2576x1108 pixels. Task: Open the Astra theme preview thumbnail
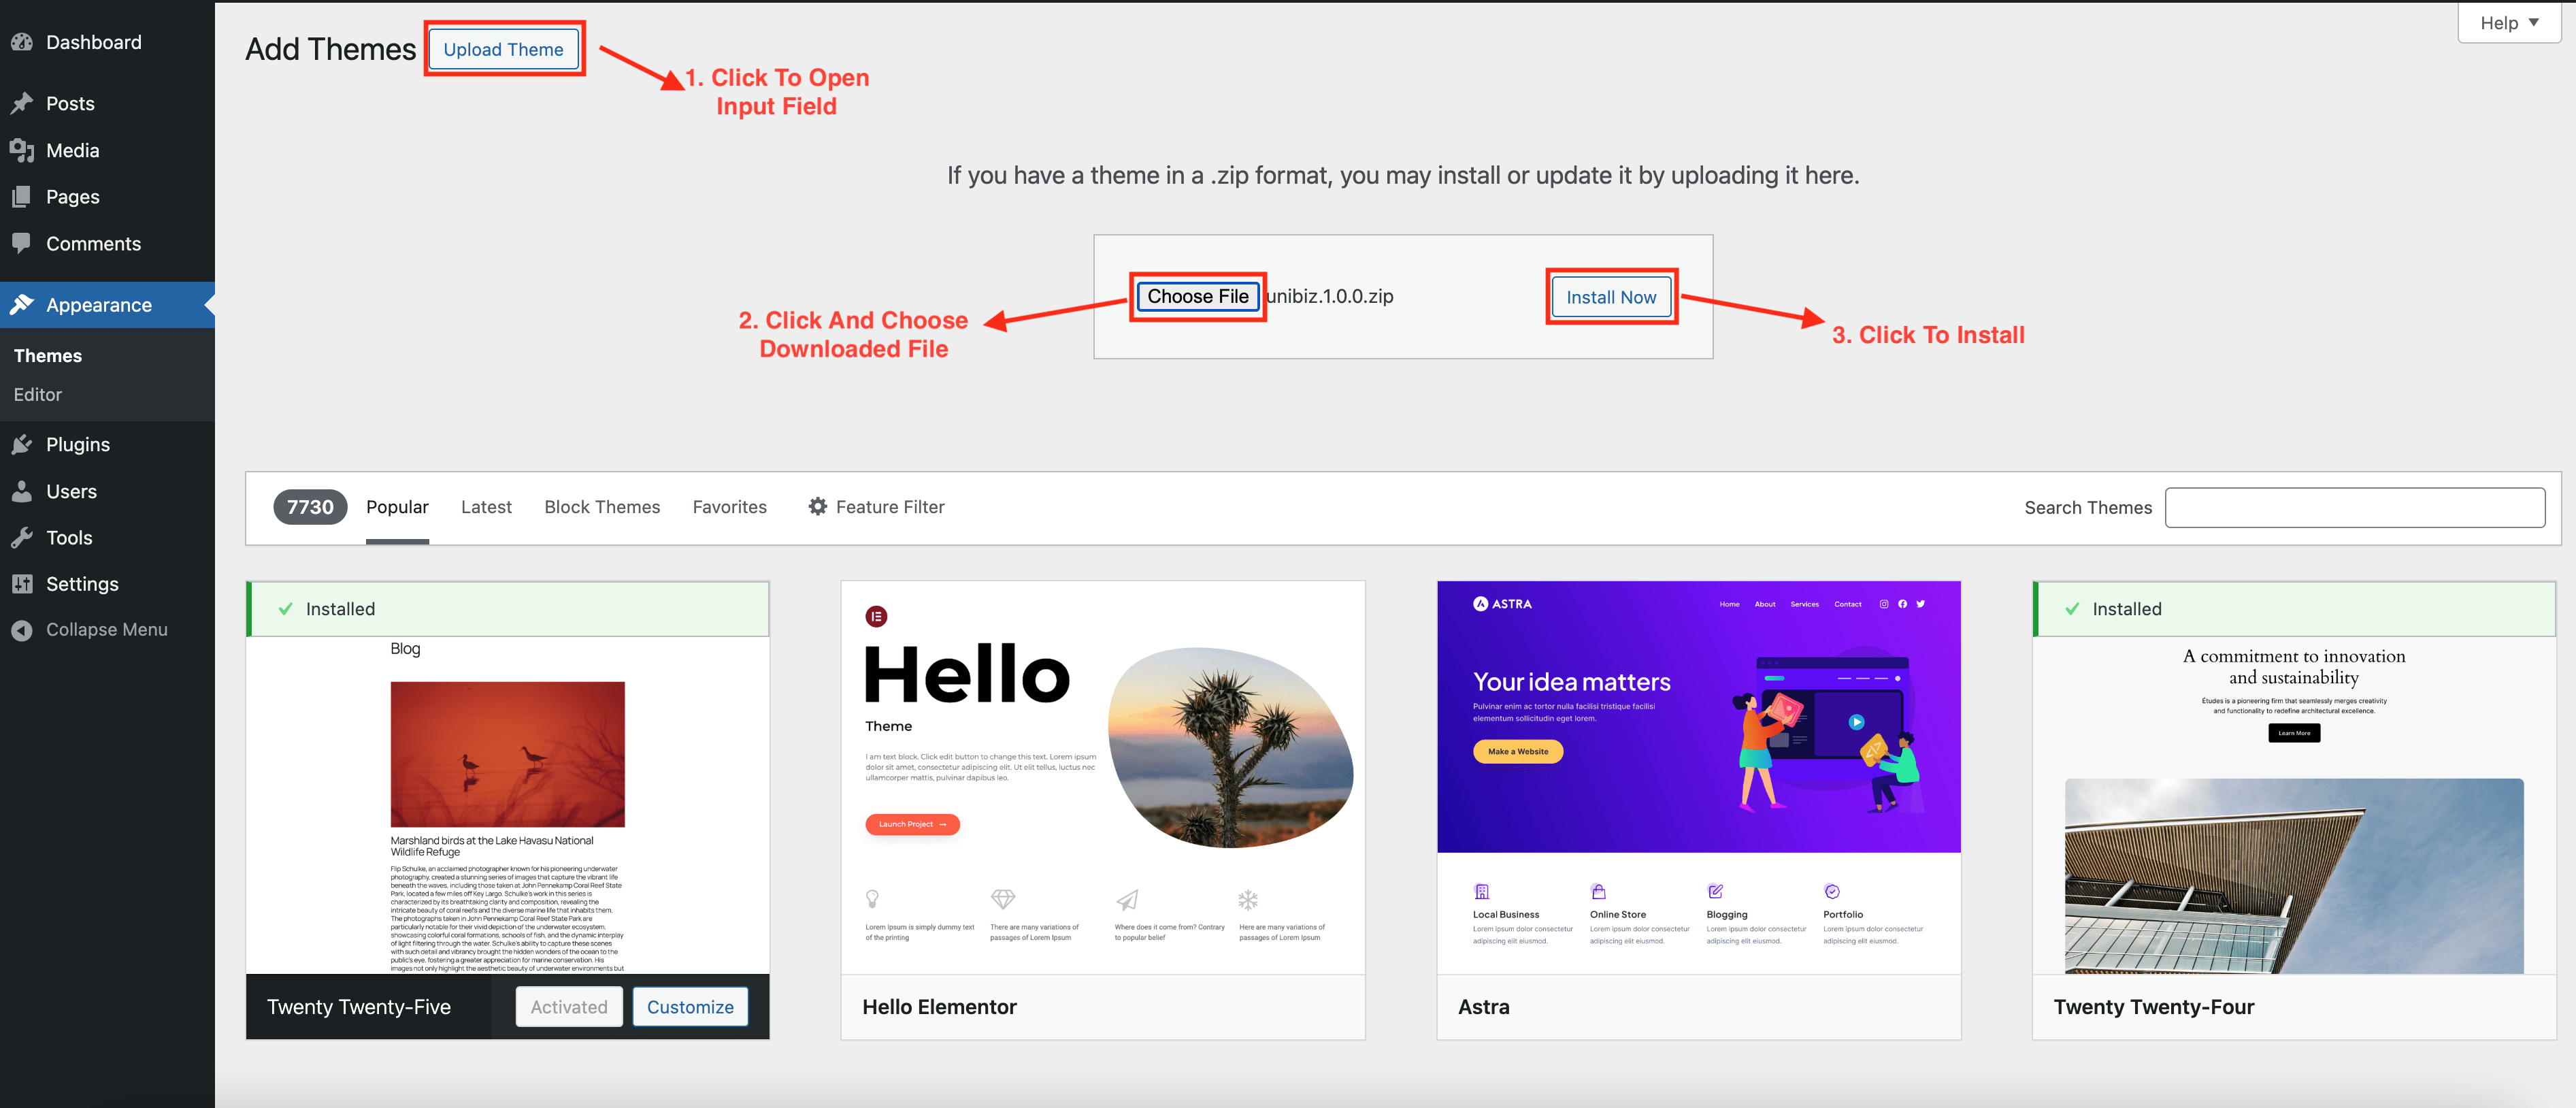tap(1698, 777)
